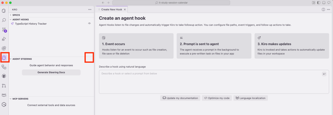Screen dimensions: 333x115
Task: Expand the SPECS section
Action: coord(52,15)
